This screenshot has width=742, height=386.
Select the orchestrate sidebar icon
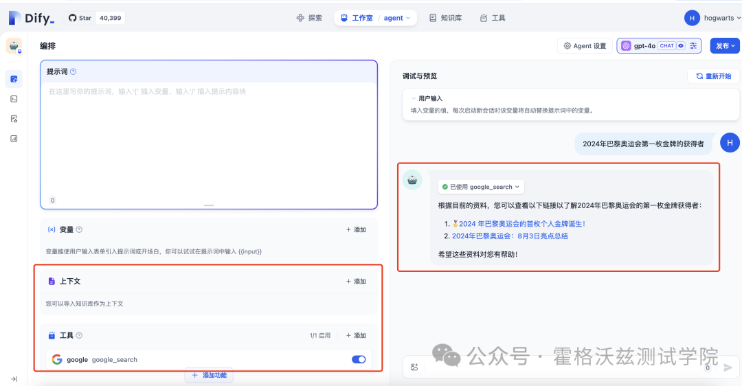click(14, 79)
